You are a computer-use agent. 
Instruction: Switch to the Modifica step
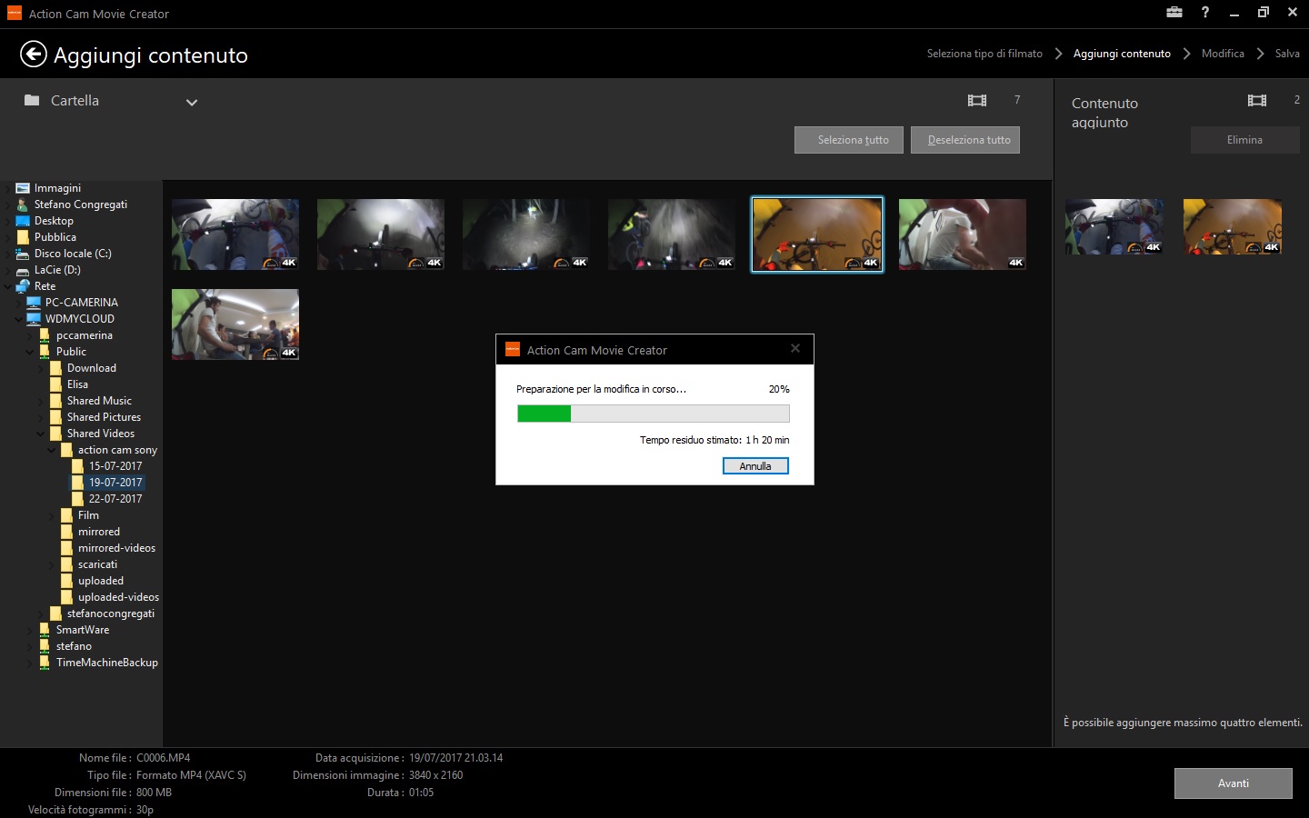click(1222, 54)
